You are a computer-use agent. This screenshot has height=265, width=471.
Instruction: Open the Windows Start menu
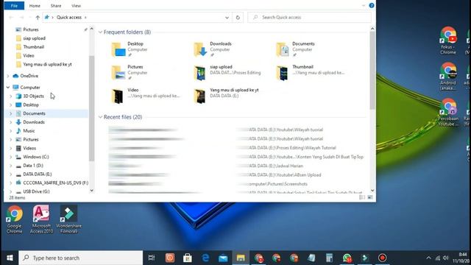tap(10, 258)
